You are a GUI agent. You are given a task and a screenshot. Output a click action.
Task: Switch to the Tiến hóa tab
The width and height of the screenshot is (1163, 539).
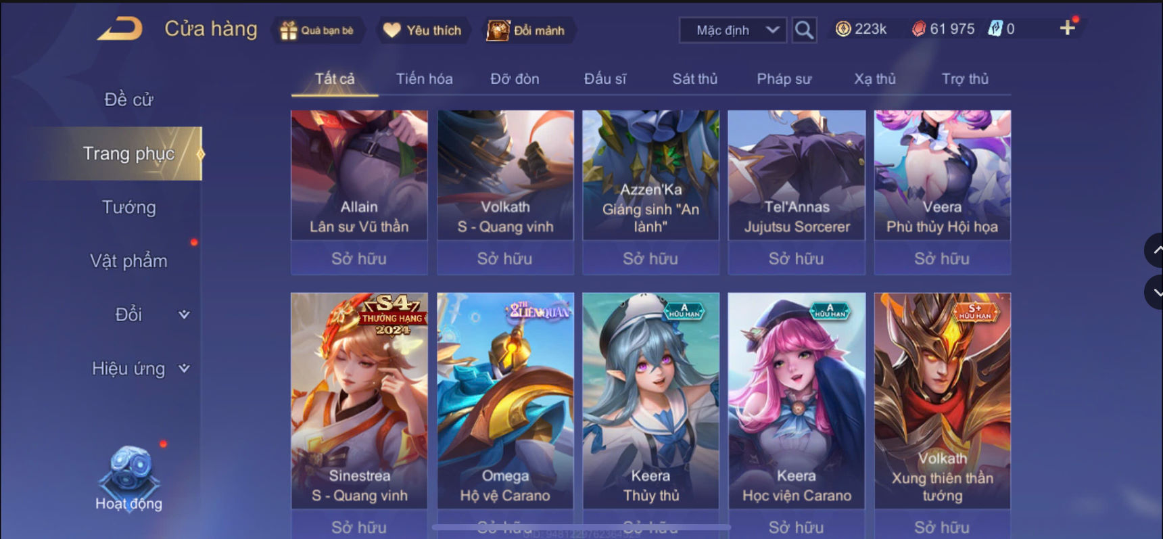click(424, 79)
